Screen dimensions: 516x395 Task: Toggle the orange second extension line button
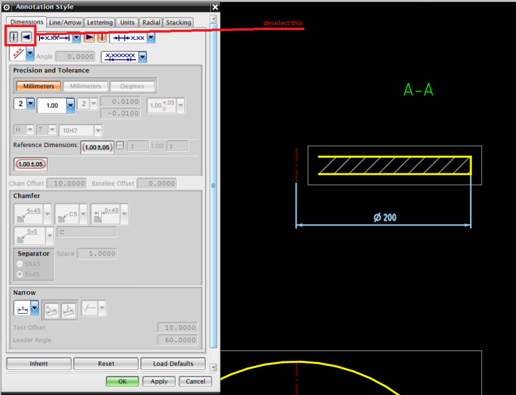click(102, 37)
